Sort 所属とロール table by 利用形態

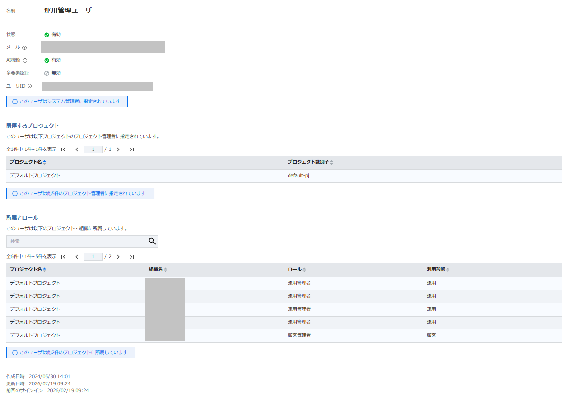click(x=448, y=270)
